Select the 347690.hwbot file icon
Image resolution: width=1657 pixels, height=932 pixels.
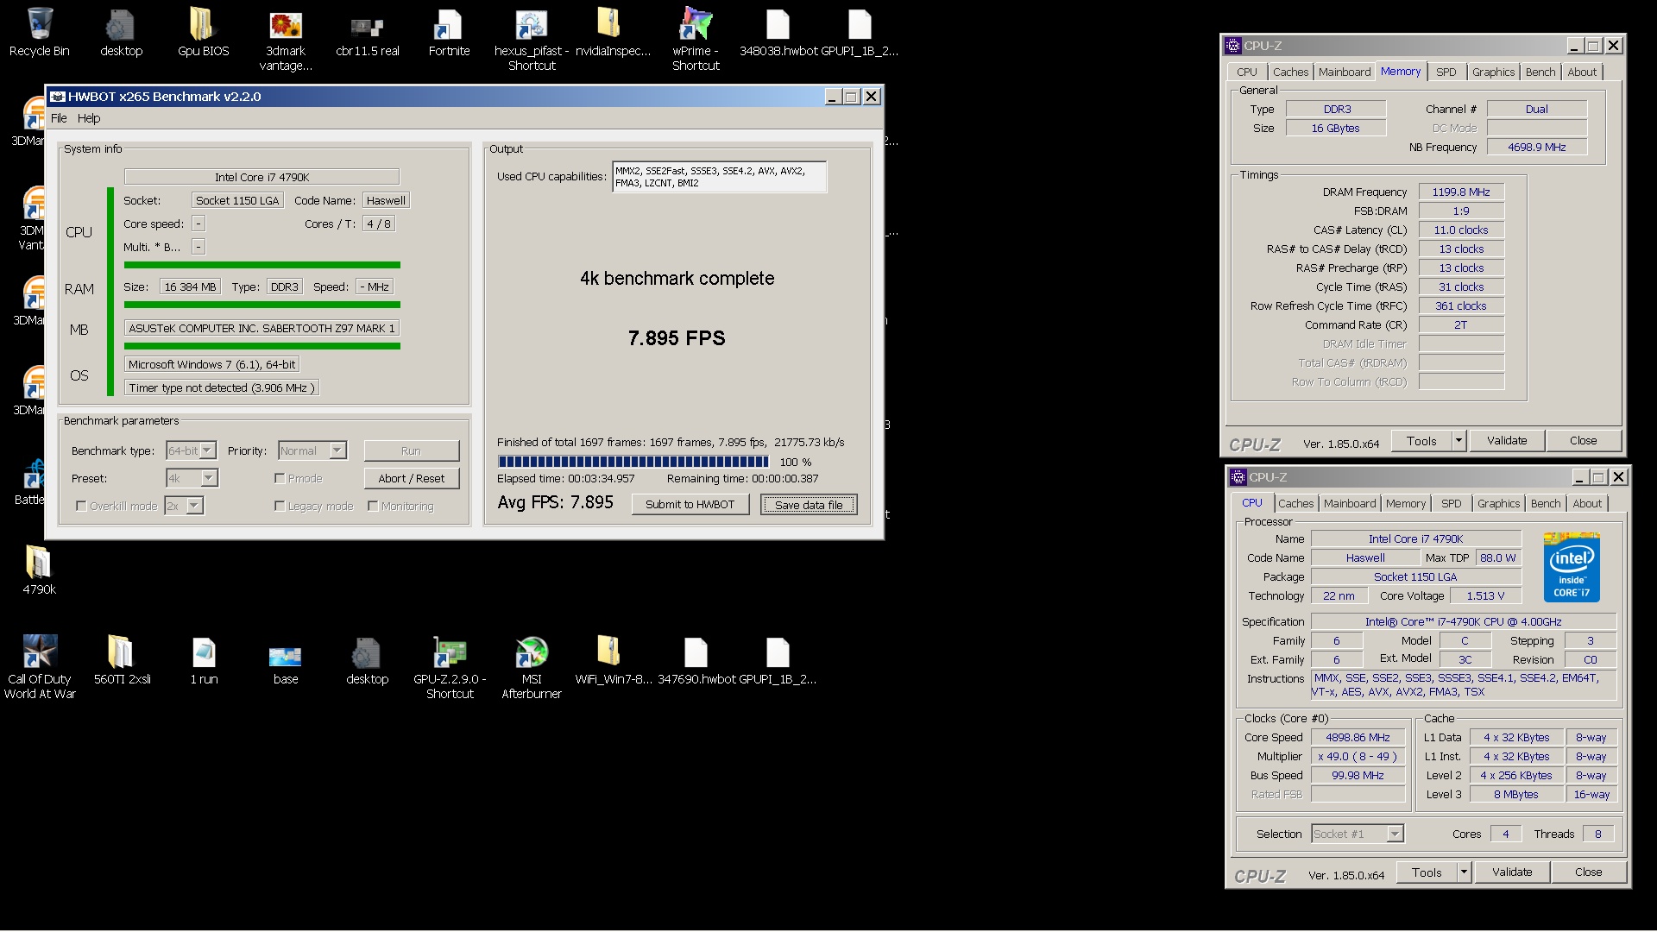click(x=696, y=660)
